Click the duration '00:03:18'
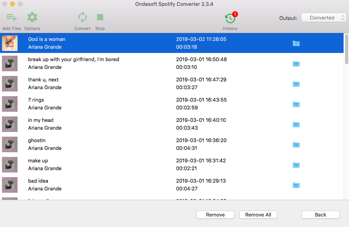This screenshot has width=349, height=227. click(x=187, y=47)
